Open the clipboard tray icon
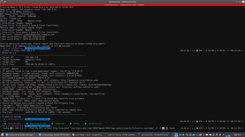Viewport: 245px width, 137px height. click(x=214, y=135)
